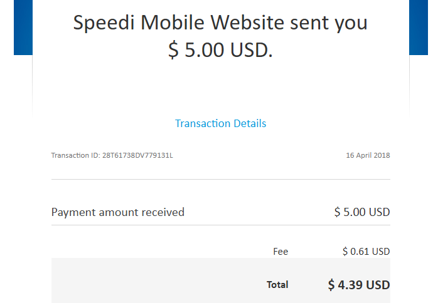433x303 pixels.
Task: Click the Speedi Mobile Website sent you heading
Action: [x=220, y=23]
